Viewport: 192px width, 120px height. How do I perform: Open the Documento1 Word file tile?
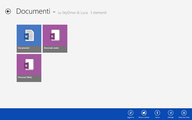[x=29, y=39]
